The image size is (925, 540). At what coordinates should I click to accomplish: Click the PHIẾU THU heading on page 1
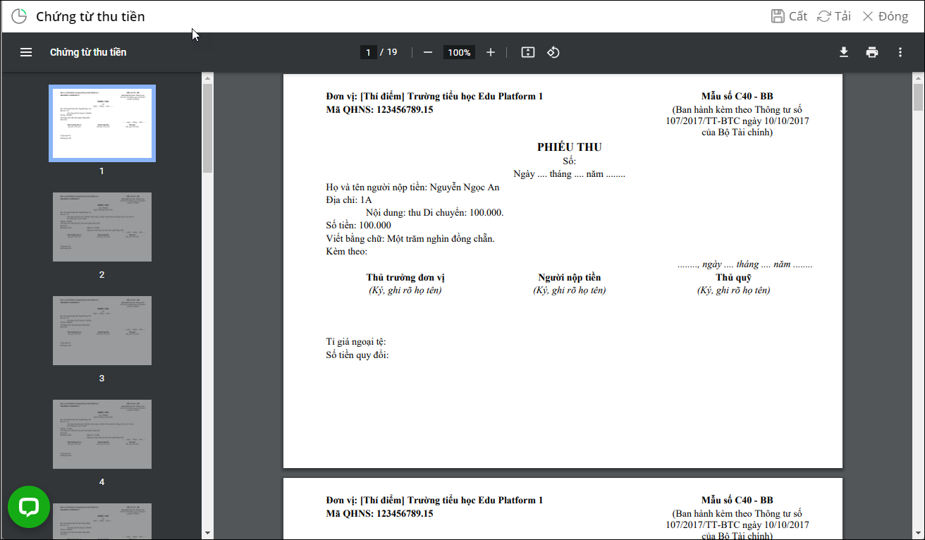(x=570, y=147)
